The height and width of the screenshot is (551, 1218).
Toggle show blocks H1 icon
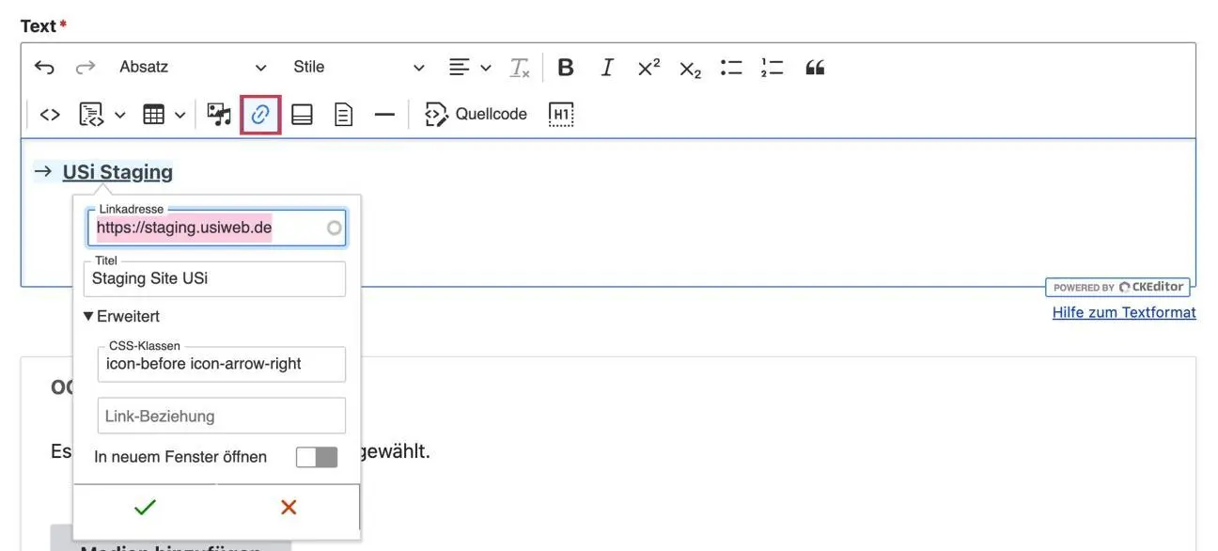(561, 115)
